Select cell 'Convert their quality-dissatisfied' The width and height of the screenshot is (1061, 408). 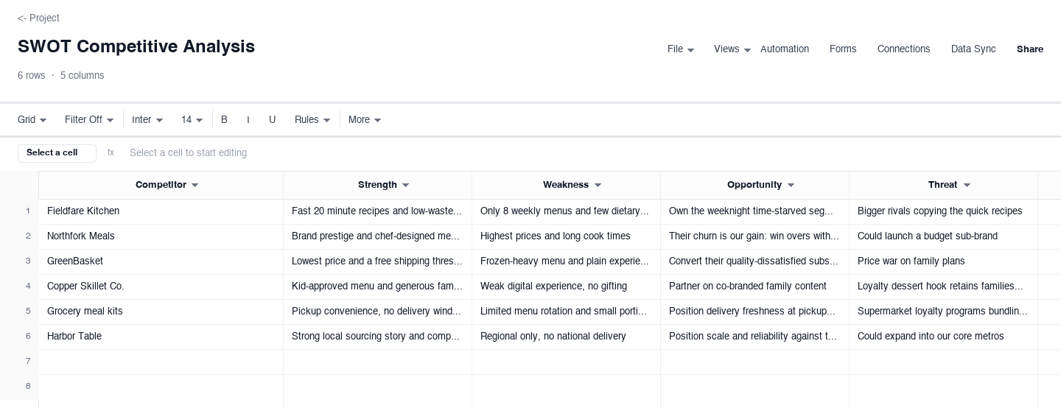tap(754, 261)
